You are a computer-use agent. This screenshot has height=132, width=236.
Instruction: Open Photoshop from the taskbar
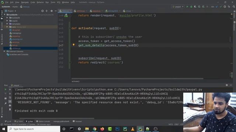pyautogui.click(x=117, y=129)
